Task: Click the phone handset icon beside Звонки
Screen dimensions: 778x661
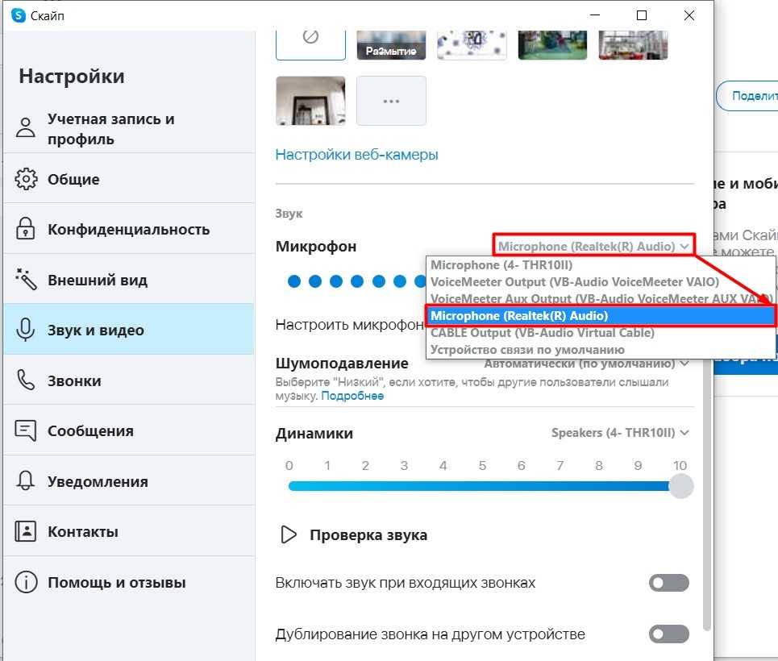Action: (25, 380)
